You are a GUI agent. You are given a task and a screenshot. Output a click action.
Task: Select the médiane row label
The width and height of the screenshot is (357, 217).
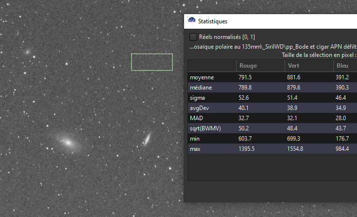pos(201,88)
